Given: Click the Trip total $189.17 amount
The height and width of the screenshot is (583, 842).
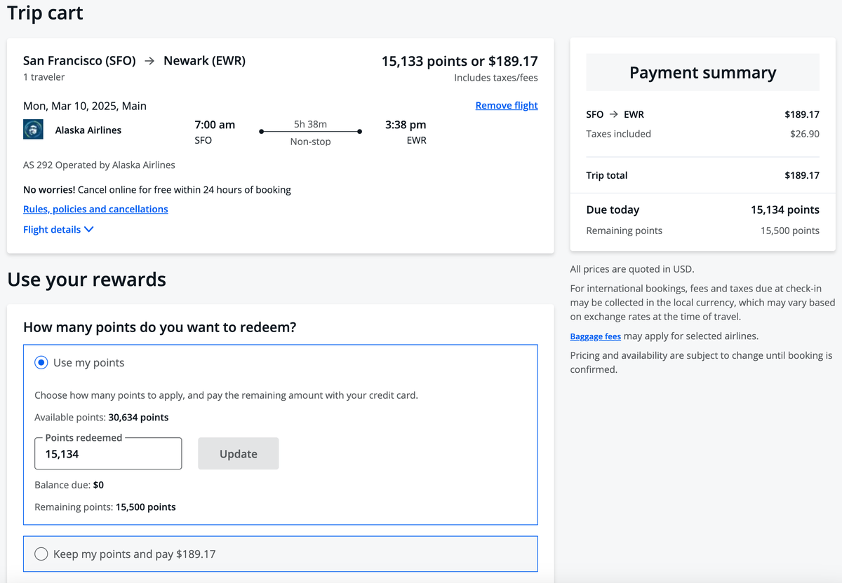Looking at the screenshot, I should [x=801, y=175].
